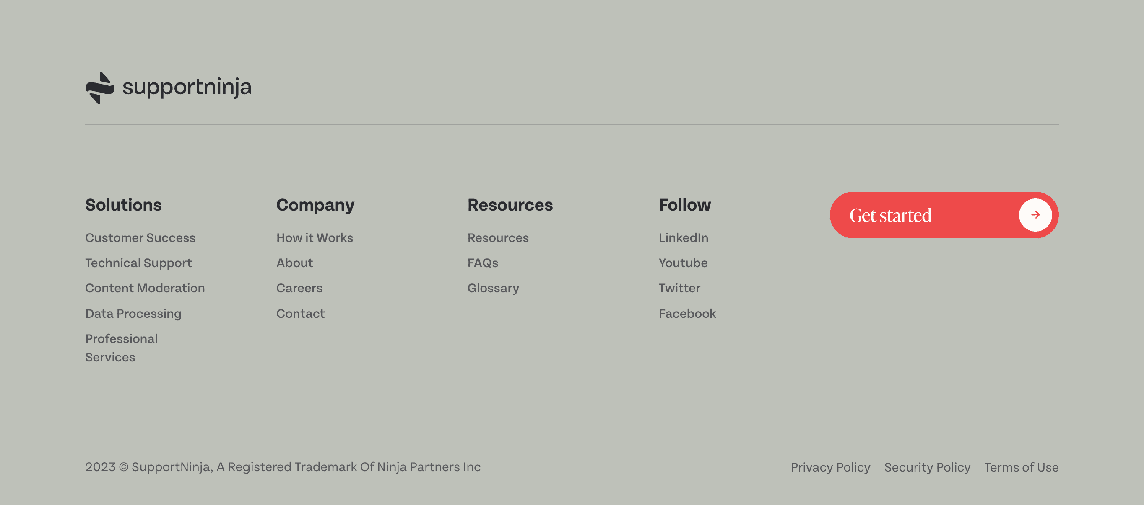The image size is (1144, 505).
Task: Open the Customer Success link
Action: coord(140,238)
